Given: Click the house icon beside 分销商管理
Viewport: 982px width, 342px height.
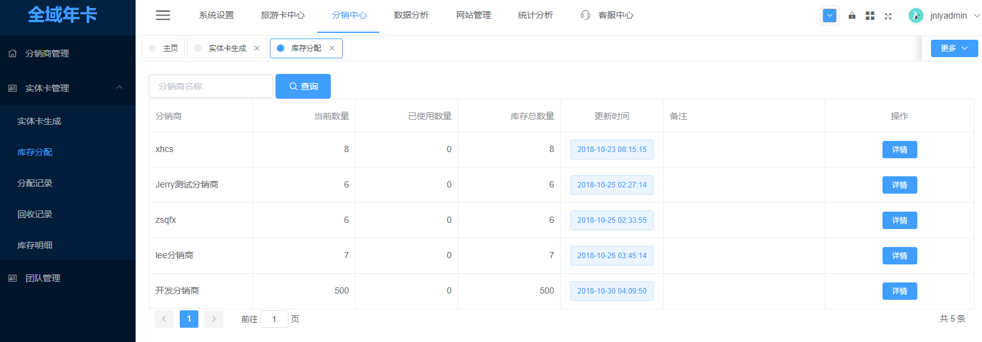Looking at the screenshot, I should click(12, 53).
